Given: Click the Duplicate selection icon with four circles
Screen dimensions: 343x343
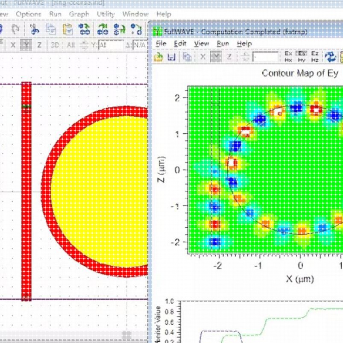Looking at the screenshot, I should coord(84,29).
